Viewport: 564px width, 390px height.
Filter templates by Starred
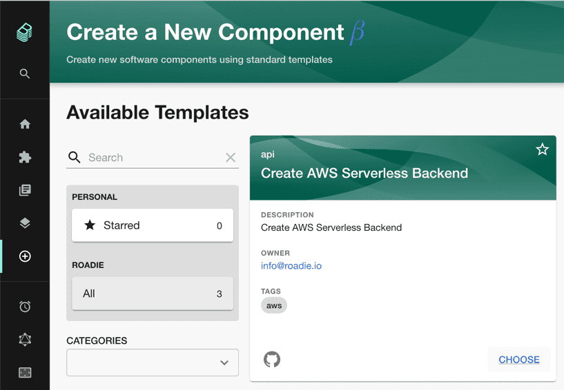153,225
